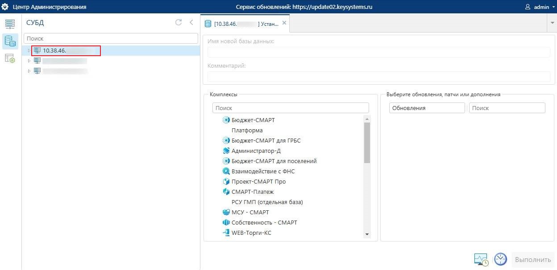This screenshot has height=270, width=557.
Task: Click the Комплексы list scroll-up arrow
Action: (367, 119)
